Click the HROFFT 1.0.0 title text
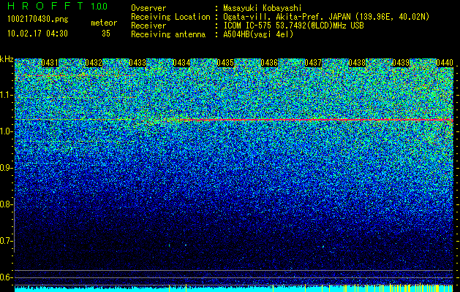Image resolution: width=460 pixels, height=292 pixels. [x=58, y=6]
